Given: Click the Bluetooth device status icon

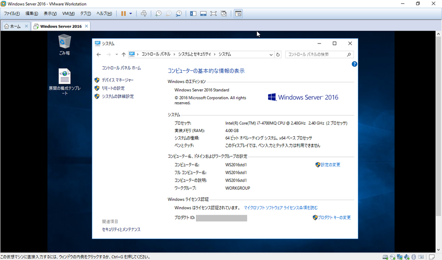Looking at the screenshot, I should click(413, 257).
